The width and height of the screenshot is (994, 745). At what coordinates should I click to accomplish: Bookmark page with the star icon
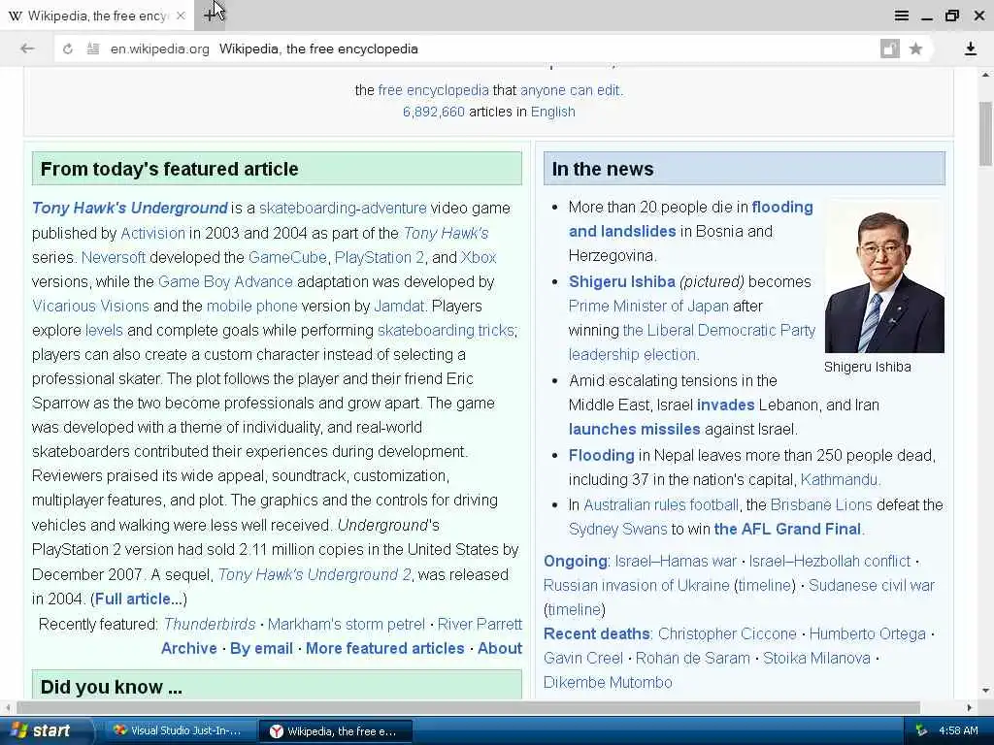point(915,49)
